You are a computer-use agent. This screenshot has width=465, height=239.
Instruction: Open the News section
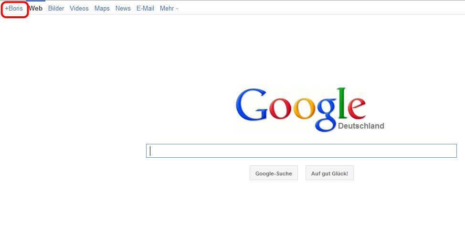pos(123,9)
